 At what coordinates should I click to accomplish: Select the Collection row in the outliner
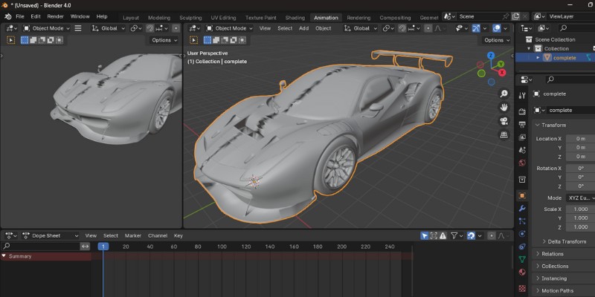[556, 48]
